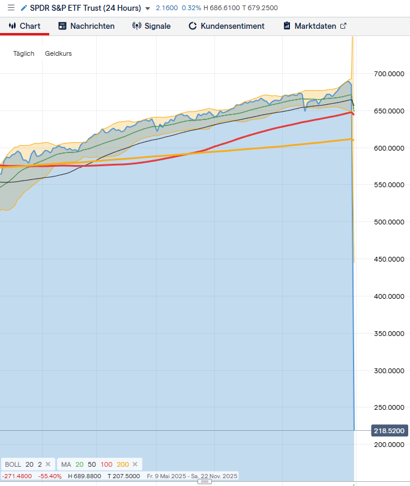
Task: Click the -55.40% change value
Action: [x=50, y=476]
